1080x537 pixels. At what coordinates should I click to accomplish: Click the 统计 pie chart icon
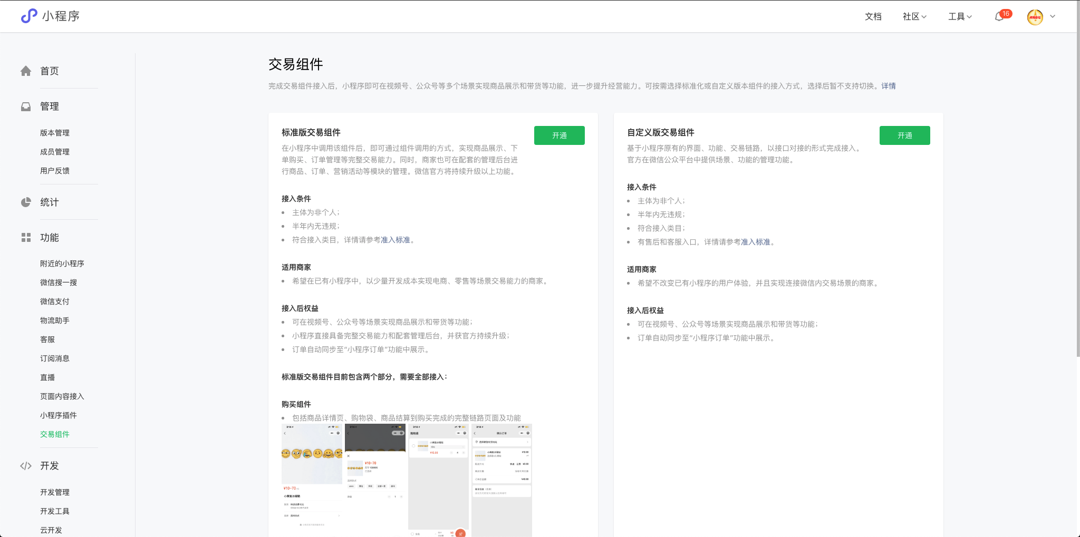pos(26,202)
